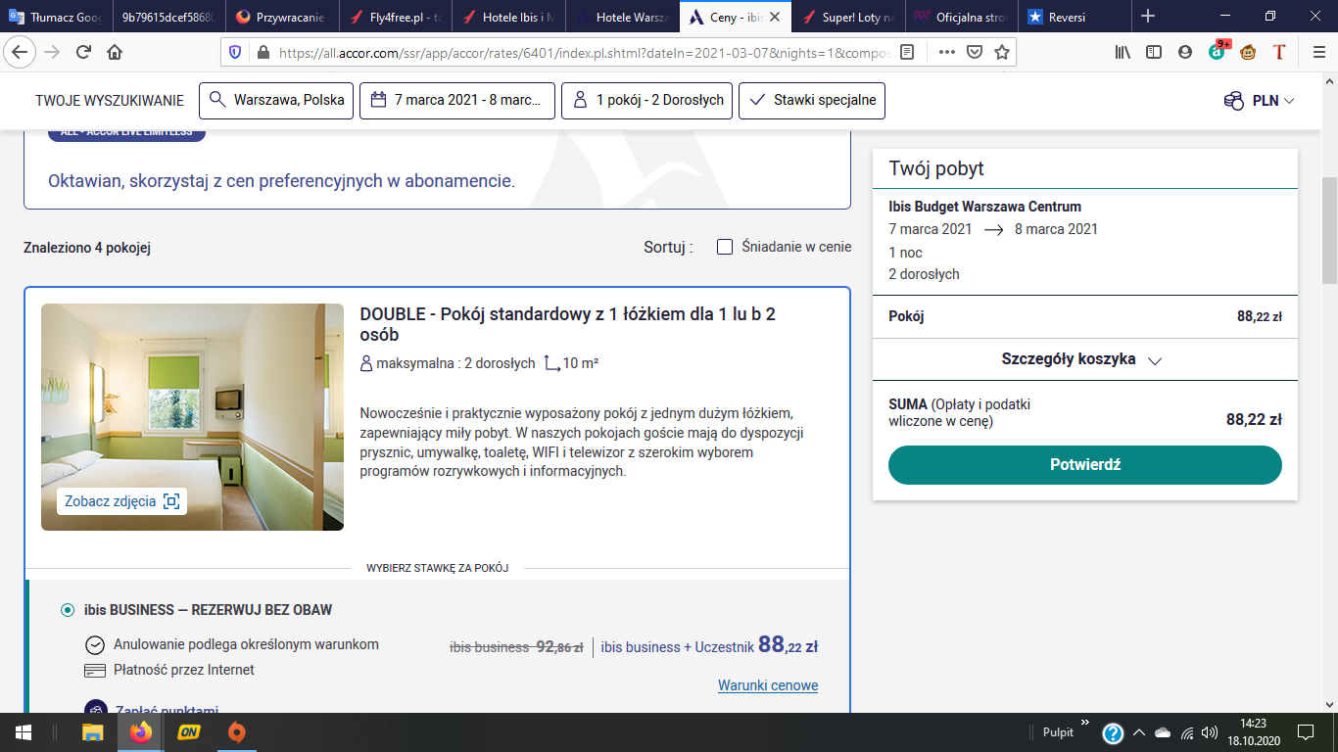This screenshot has height=752, width=1338.
Task: Expand Szczegóły koszyka details
Action: [x=1081, y=359]
